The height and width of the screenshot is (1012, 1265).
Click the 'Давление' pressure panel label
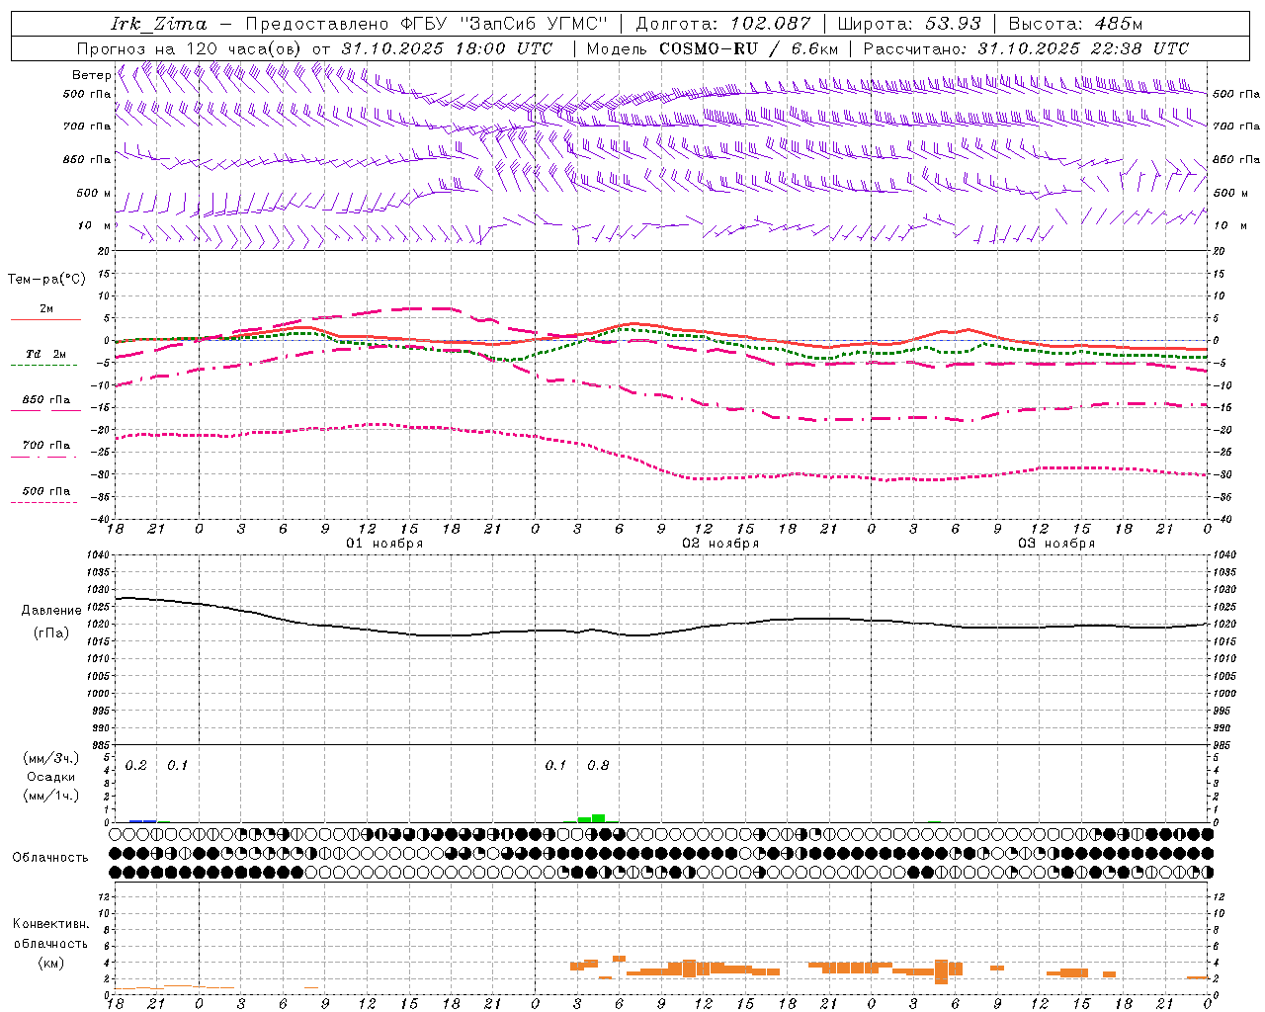coord(51,611)
